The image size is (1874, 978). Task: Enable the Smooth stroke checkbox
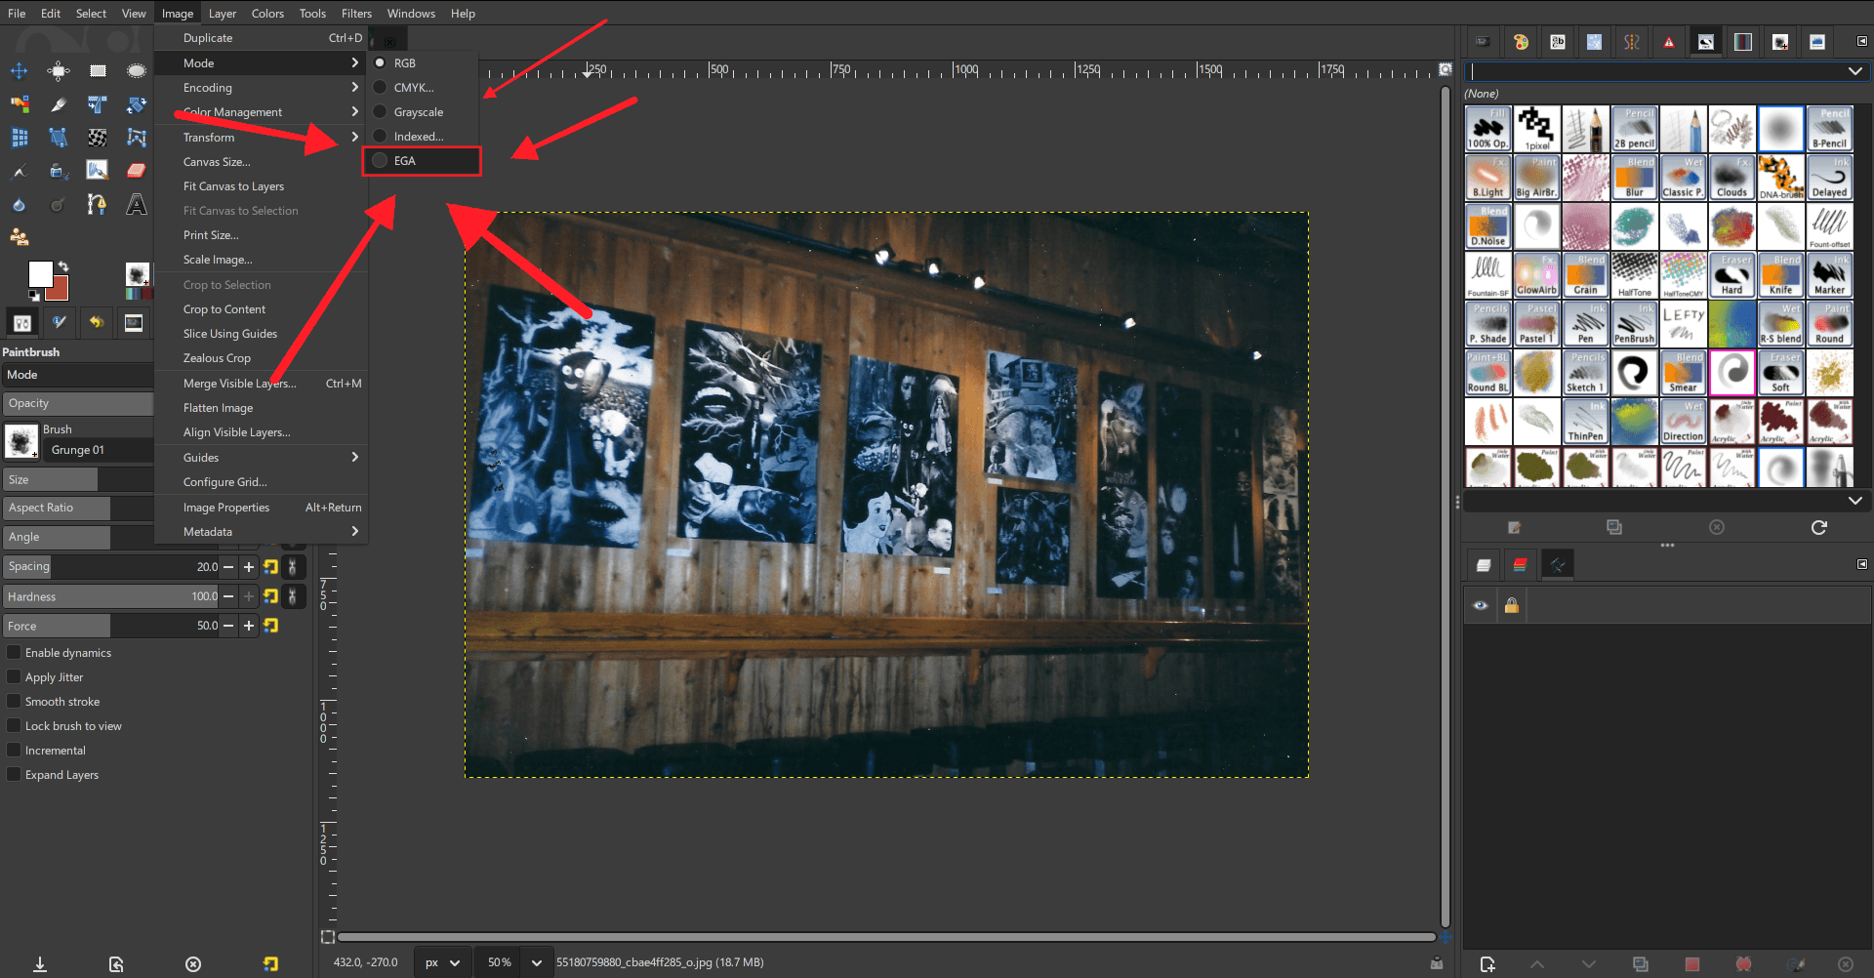[x=14, y=702]
